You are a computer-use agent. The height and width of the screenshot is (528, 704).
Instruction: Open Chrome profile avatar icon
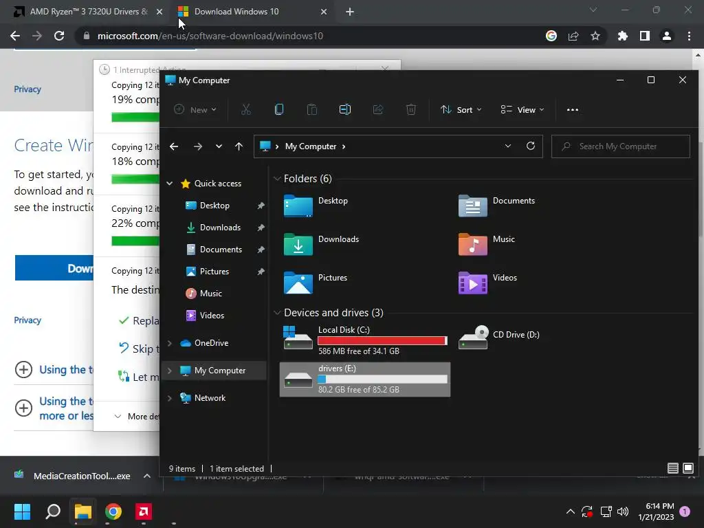tap(667, 36)
